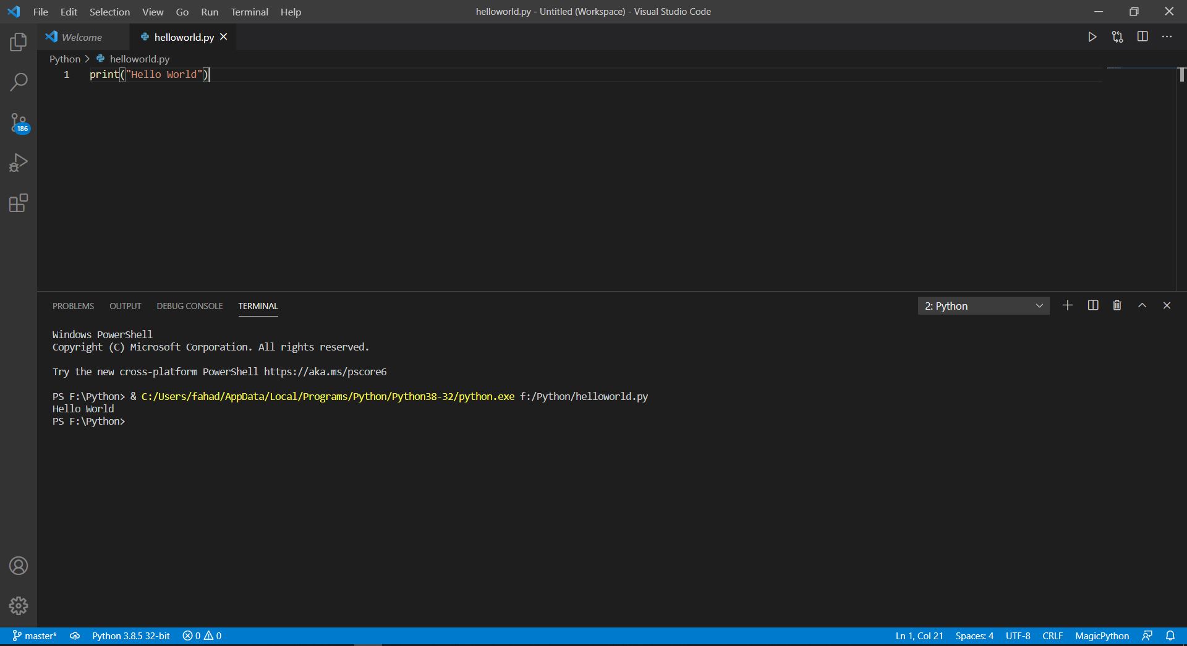Open the Accounts menu icon
Viewport: 1187px width, 646px height.
(19, 566)
